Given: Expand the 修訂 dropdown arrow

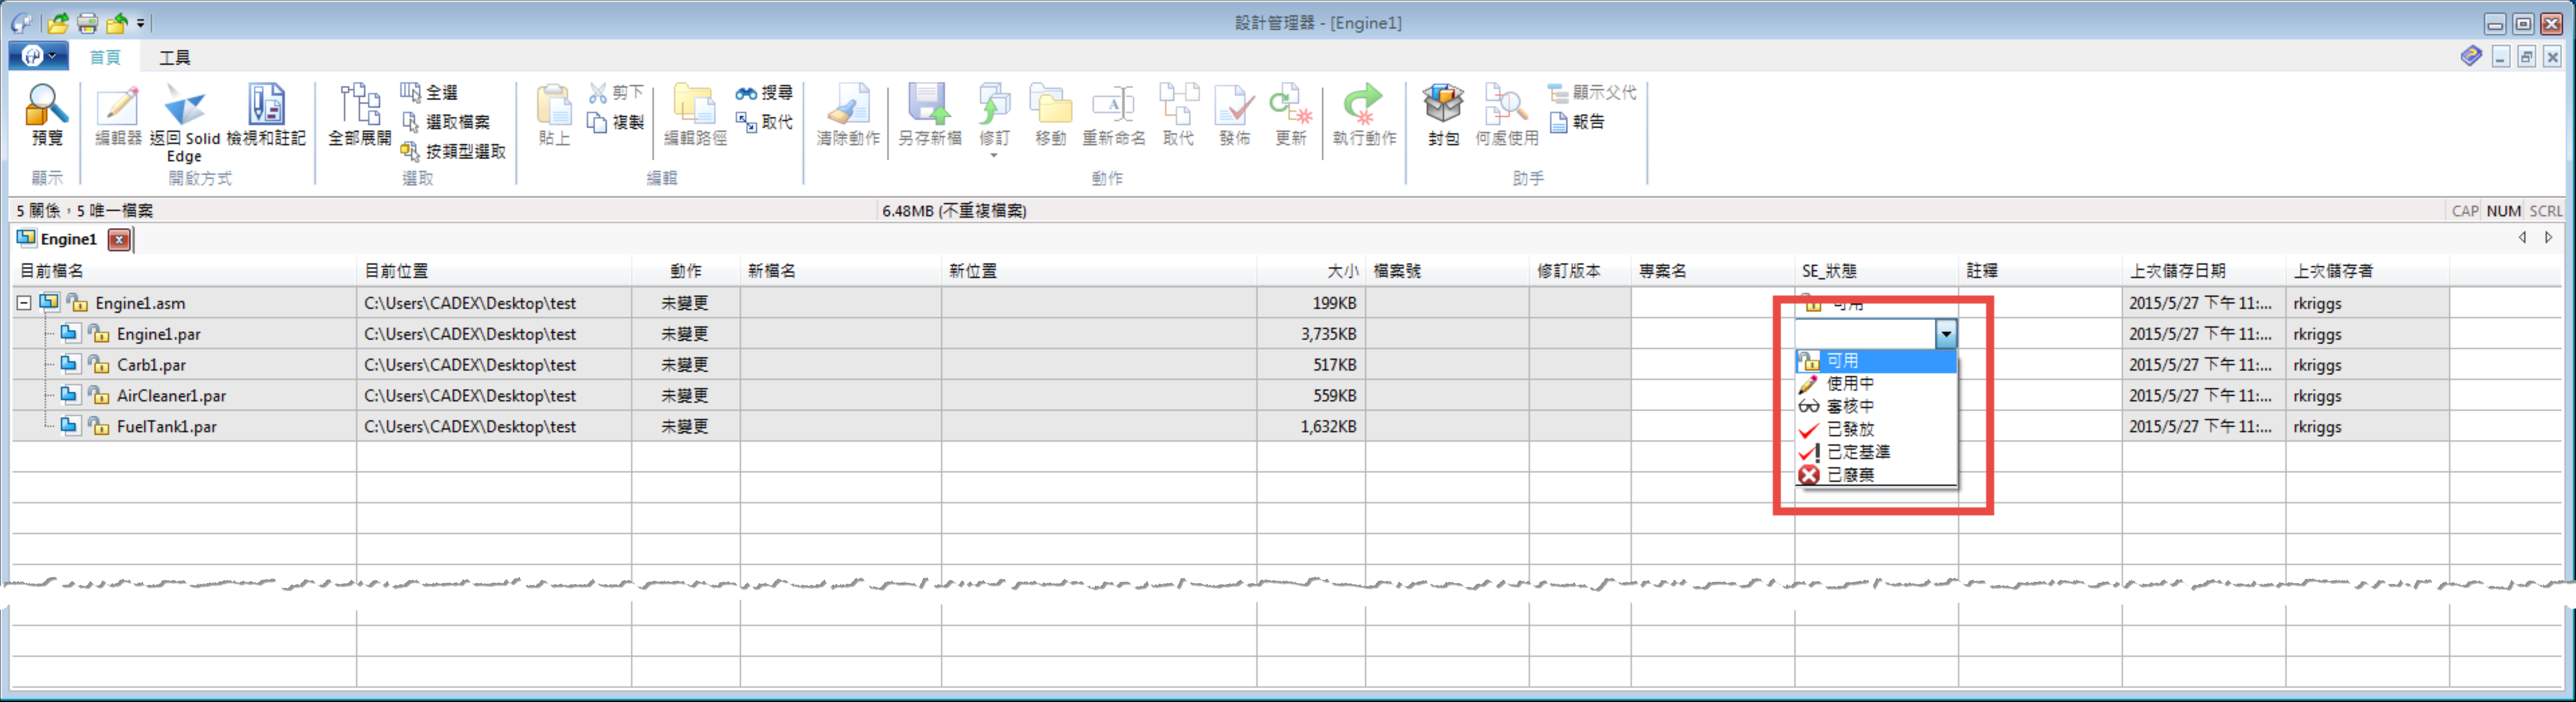Looking at the screenshot, I should pyautogui.click(x=994, y=156).
